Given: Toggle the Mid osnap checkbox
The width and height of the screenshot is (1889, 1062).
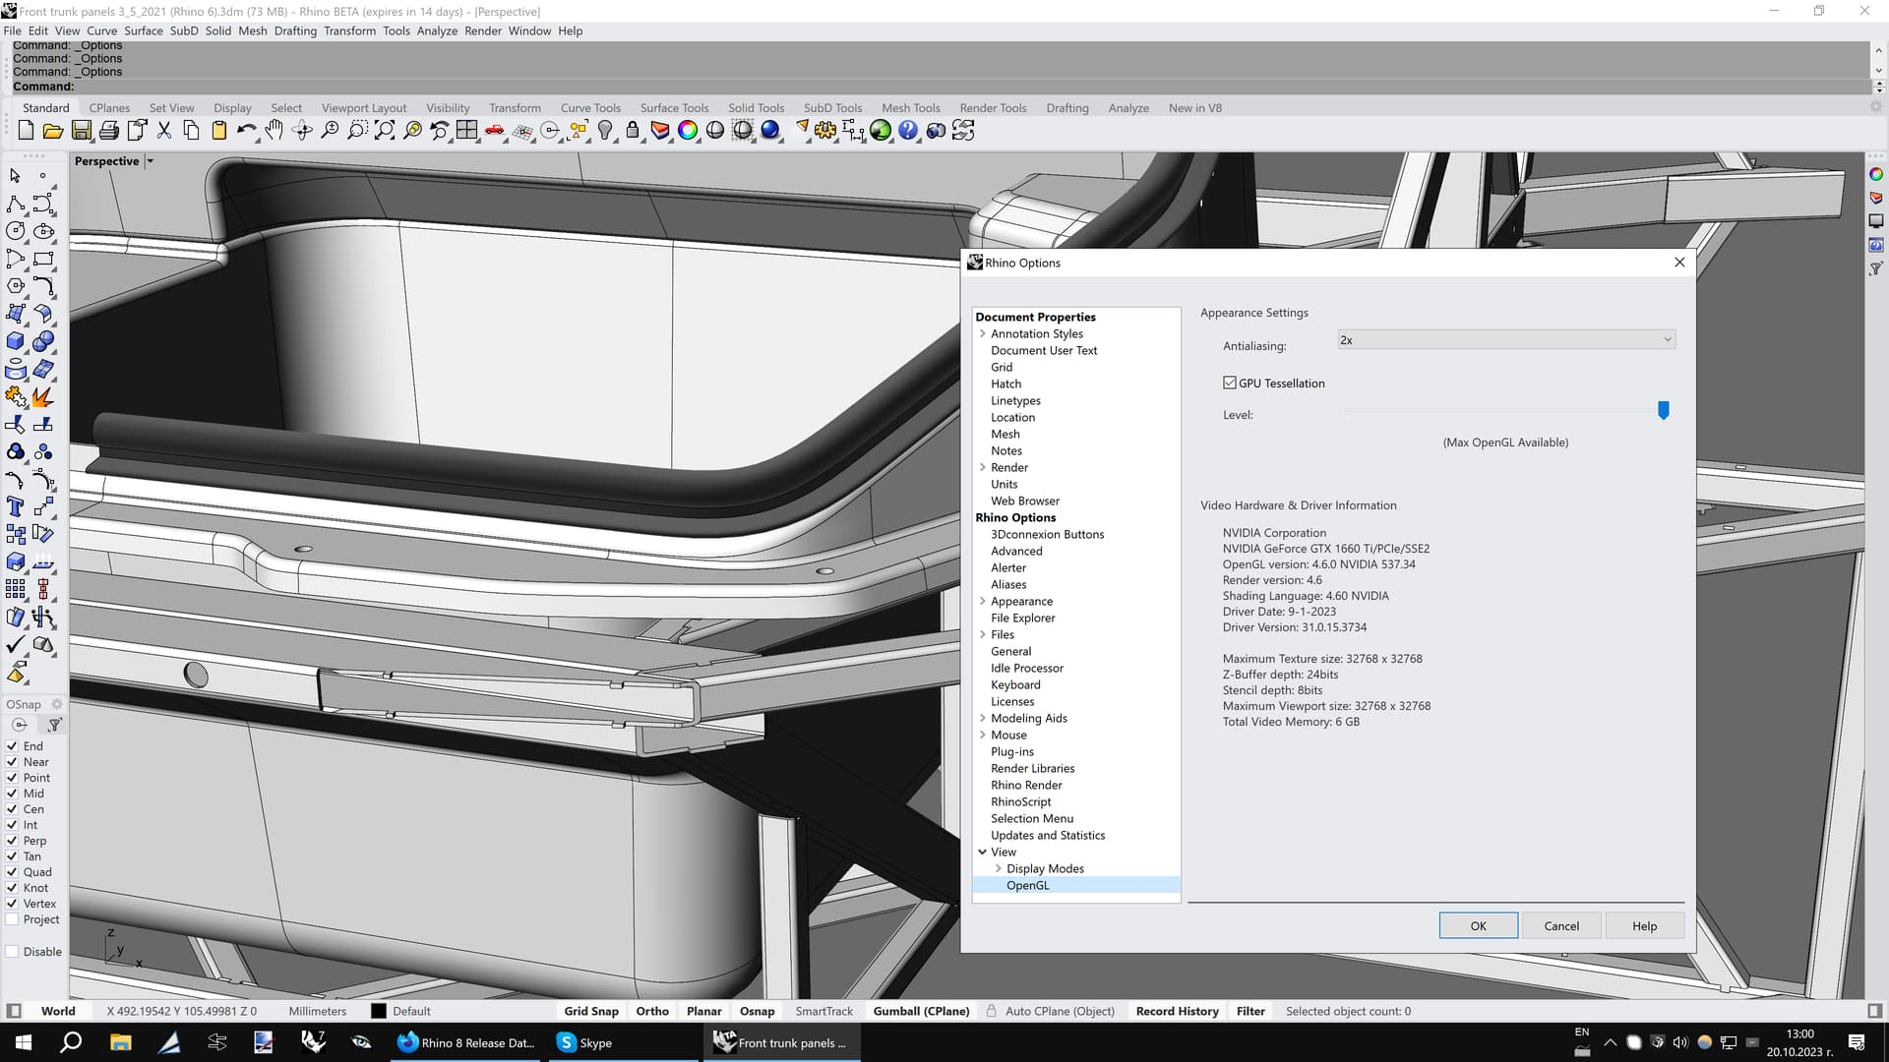Looking at the screenshot, I should pos(13,794).
